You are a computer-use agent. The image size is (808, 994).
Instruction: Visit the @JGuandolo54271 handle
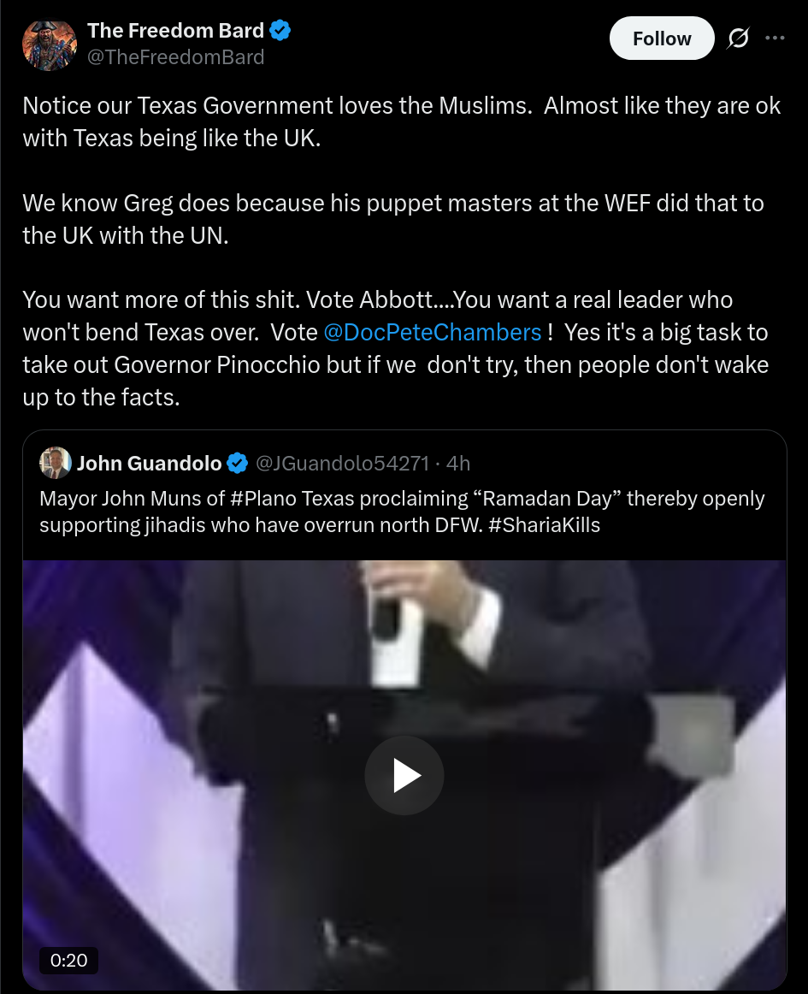click(342, 464)
